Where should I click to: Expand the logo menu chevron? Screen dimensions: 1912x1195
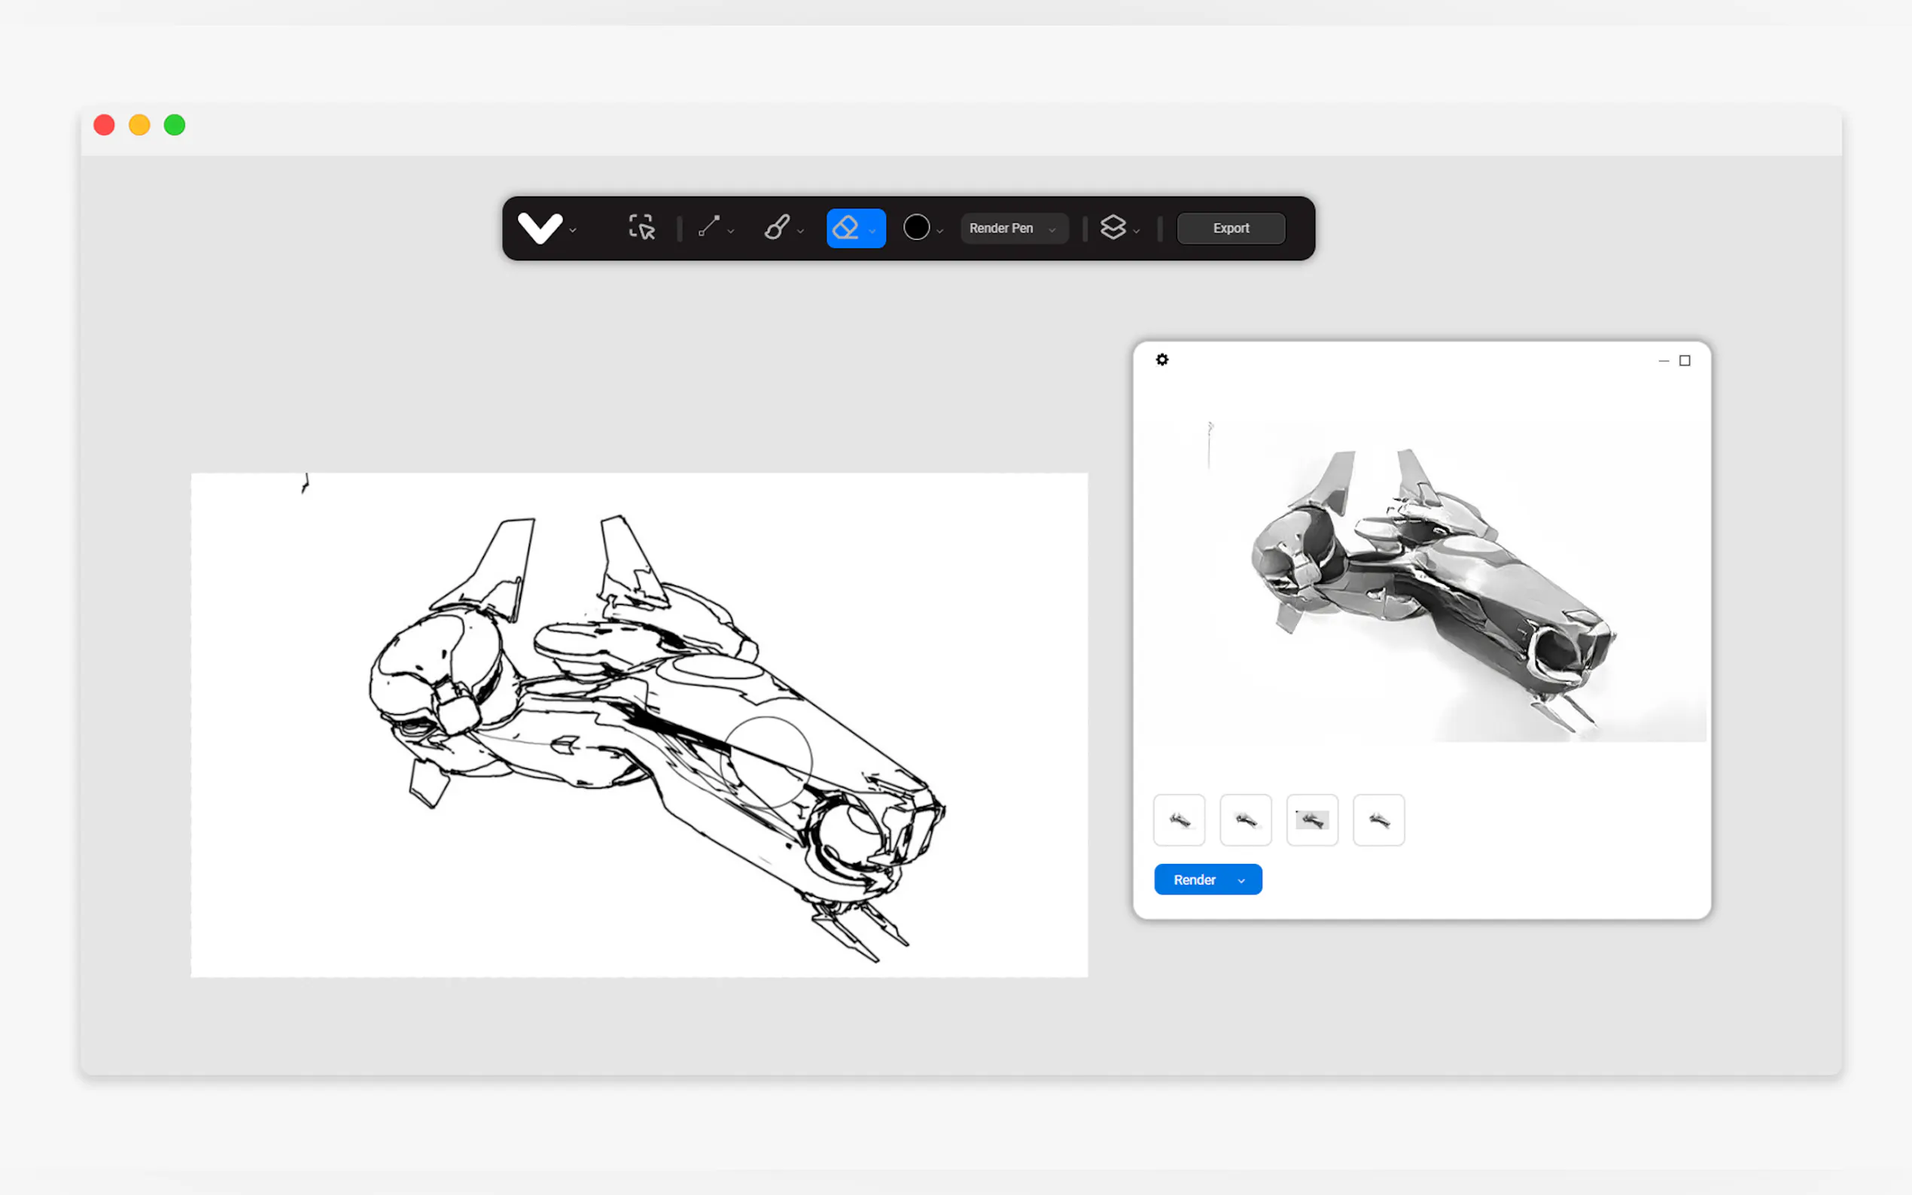[573, 231]
